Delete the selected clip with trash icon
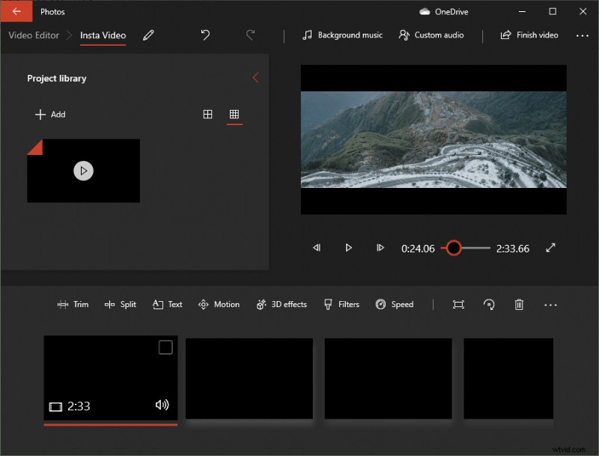599x456 pixels. click(x=519, y=305)
